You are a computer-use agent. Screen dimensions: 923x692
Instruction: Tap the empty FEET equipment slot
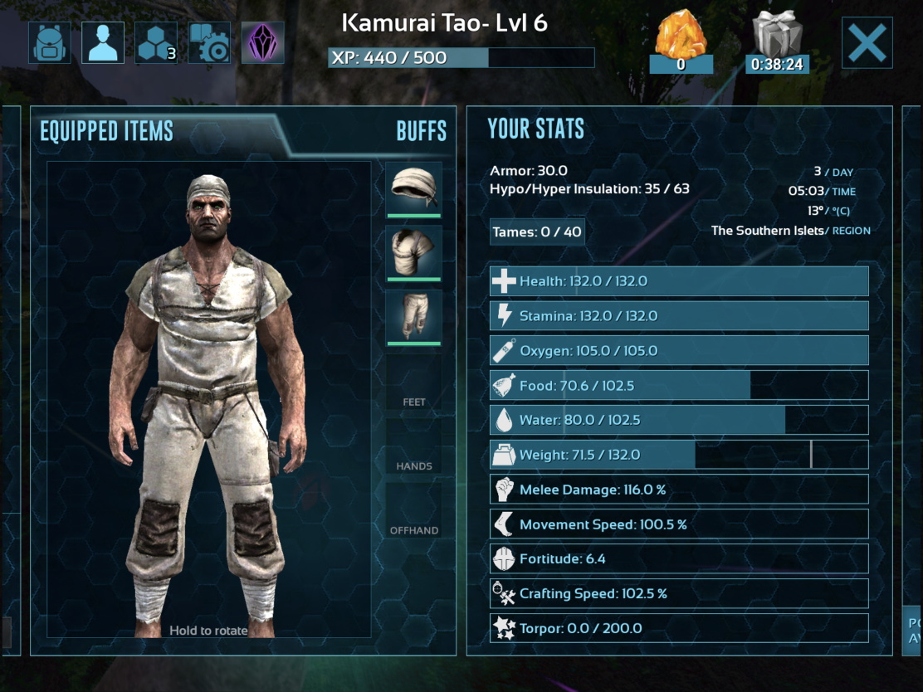[x=414, y=382]
